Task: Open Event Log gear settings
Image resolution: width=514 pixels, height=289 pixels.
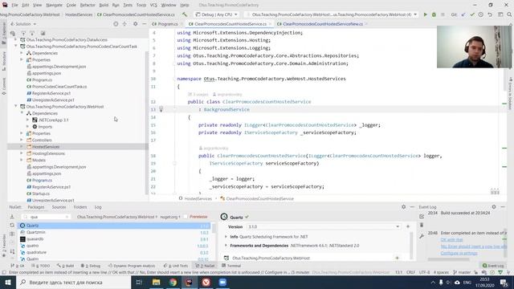Action: click(494, 207)
